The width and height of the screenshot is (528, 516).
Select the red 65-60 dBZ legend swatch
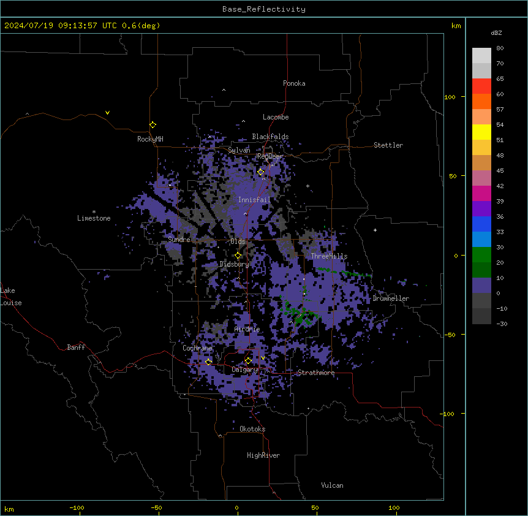coord(481,86)
